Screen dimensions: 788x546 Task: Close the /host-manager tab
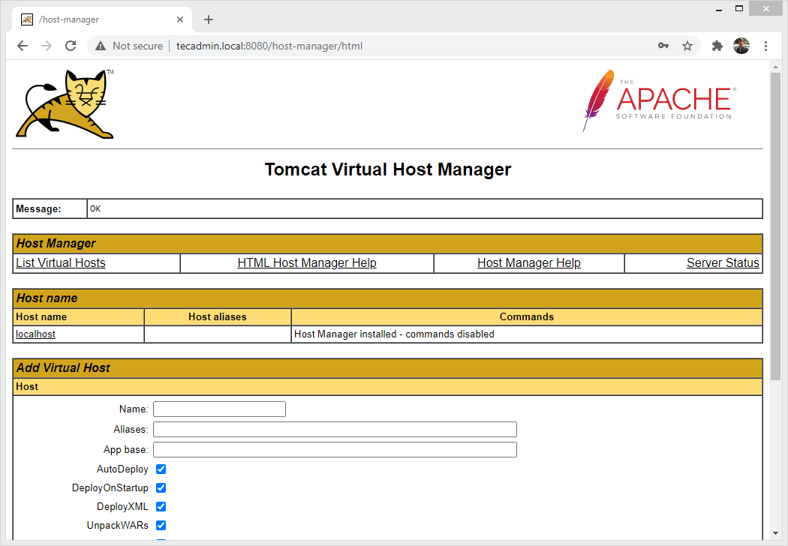[180, 19]
